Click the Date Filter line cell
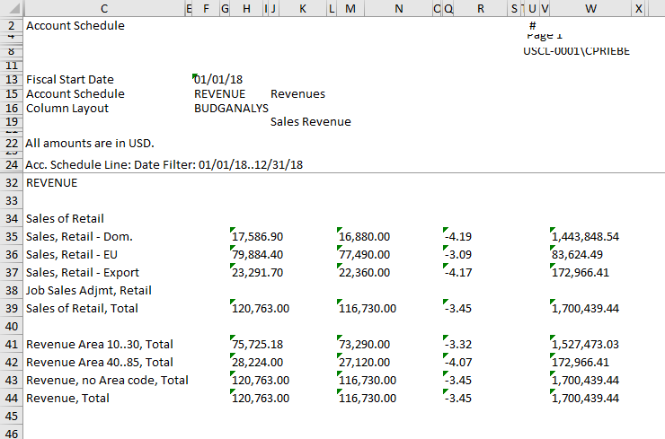665x439 pixels. 164,165
